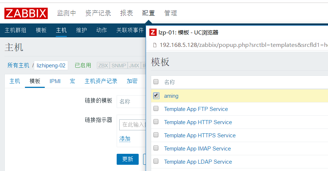Image resolution: width=328 pixels, height=171 pixels.
Task: Check Template App LDAP Service checkbox
Action: pyautogui.click(x=156, y=161)
